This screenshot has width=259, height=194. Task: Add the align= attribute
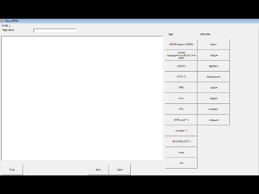click(x=213, y=44)
